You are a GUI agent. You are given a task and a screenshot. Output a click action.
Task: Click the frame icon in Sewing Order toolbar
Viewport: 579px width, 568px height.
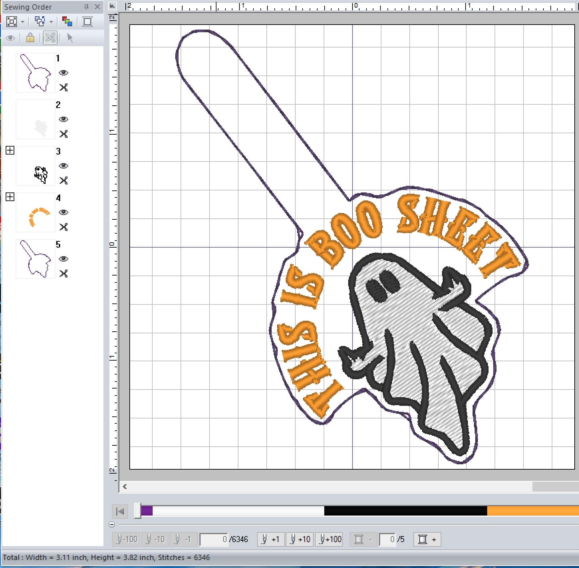(87, 22)
